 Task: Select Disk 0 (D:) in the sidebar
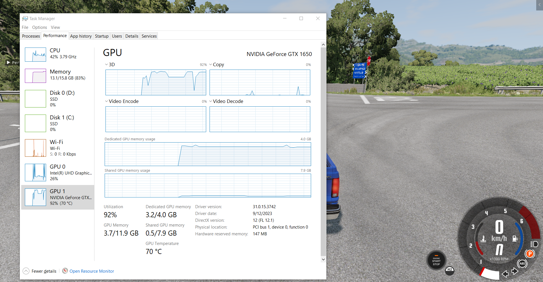pyautogui.click(x=58, y=99)
